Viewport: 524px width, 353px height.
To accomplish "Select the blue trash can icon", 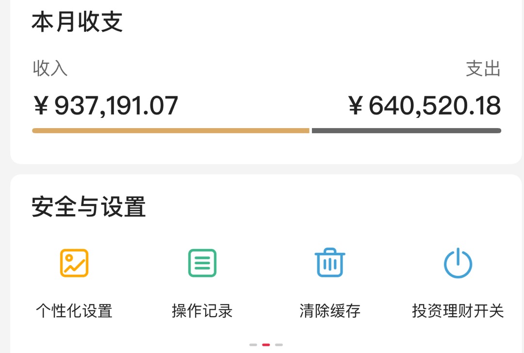I will [x=330, y=262].
